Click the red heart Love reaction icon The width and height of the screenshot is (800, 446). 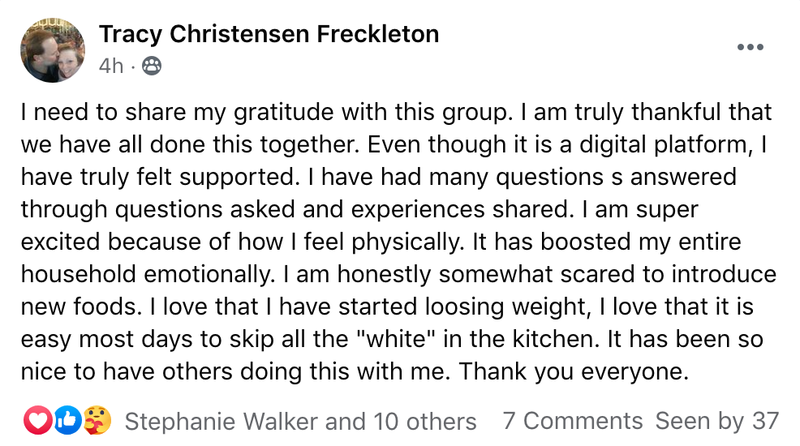coord(38,421)
